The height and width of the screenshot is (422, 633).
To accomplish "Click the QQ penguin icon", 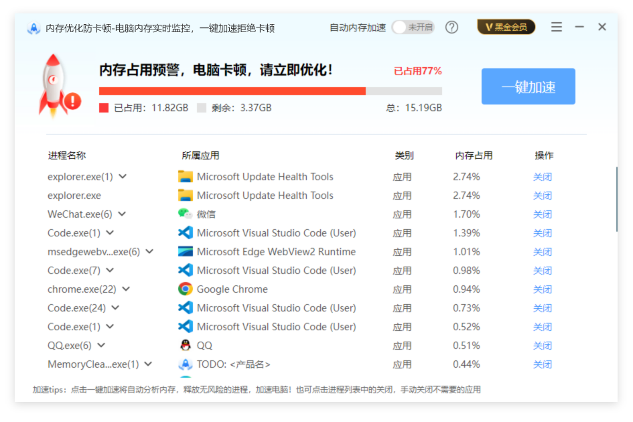I will coord(186,345).
